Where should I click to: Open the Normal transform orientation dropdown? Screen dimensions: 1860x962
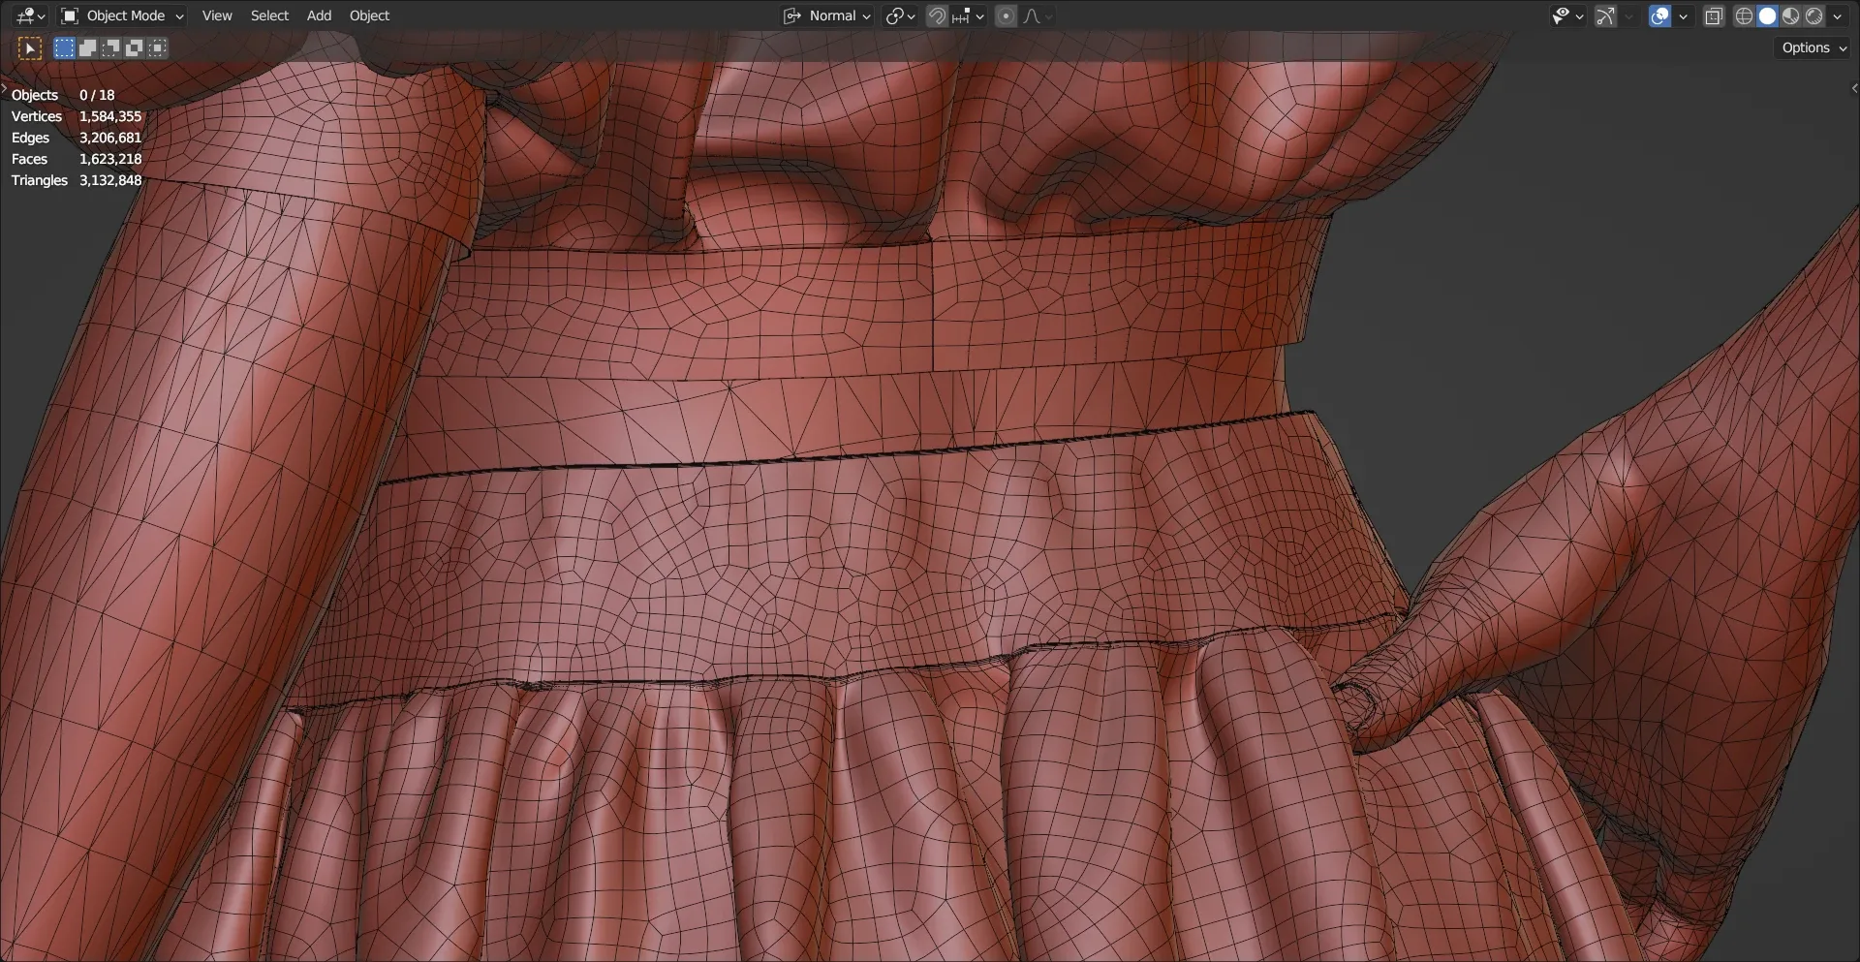pyautogui.click(x=827, y=16)
